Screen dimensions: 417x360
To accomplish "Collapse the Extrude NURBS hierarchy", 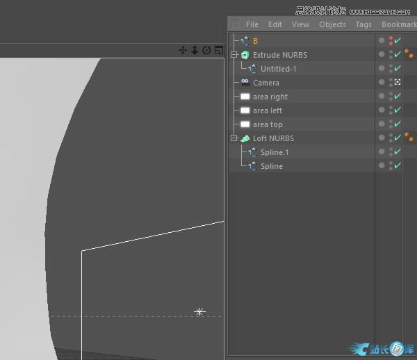I will 234,55.
